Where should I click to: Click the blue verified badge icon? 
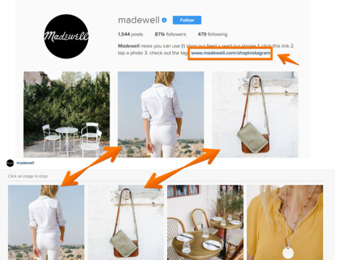coord(164,20)
